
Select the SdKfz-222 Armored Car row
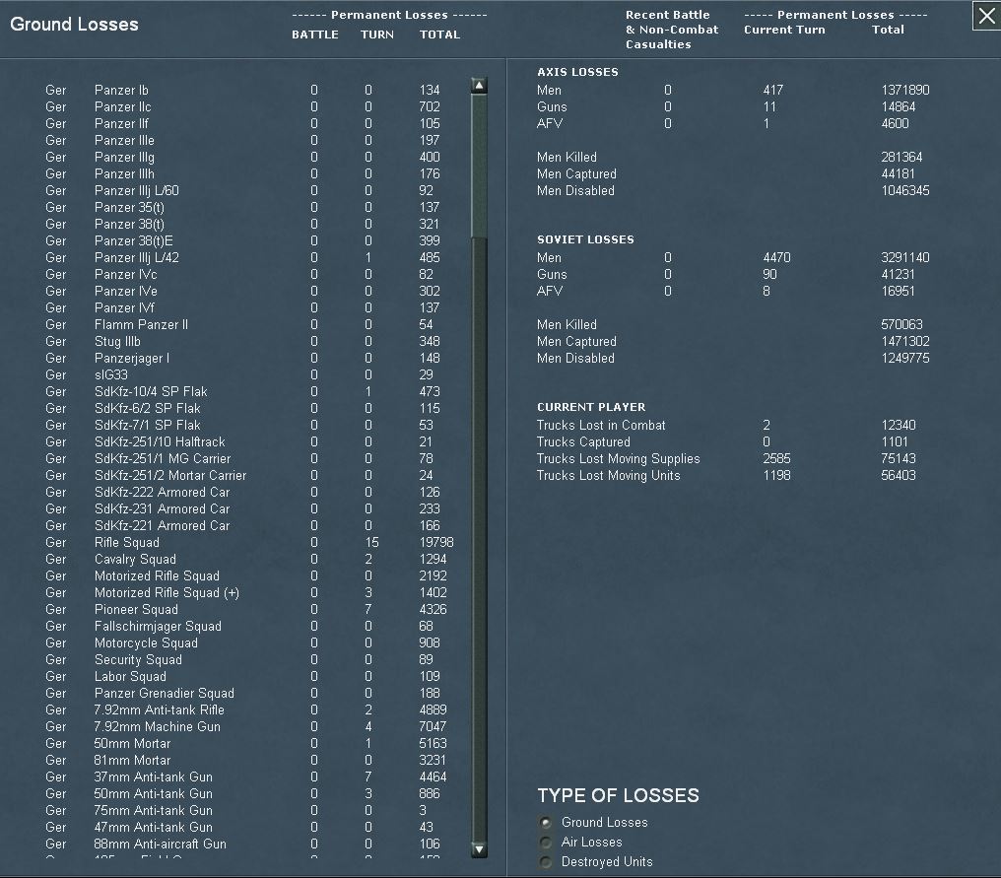pos(249,493)
